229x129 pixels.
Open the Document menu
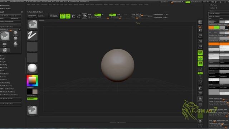[44, 5]
